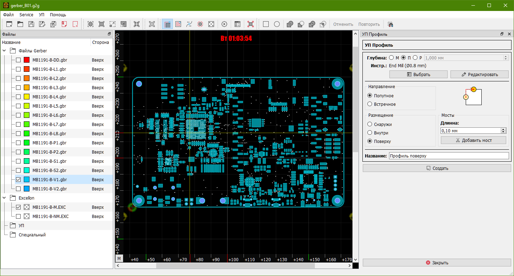514x276 pixels.
Task: Collapse the Excellon tree group
Action: click(4, 198)
